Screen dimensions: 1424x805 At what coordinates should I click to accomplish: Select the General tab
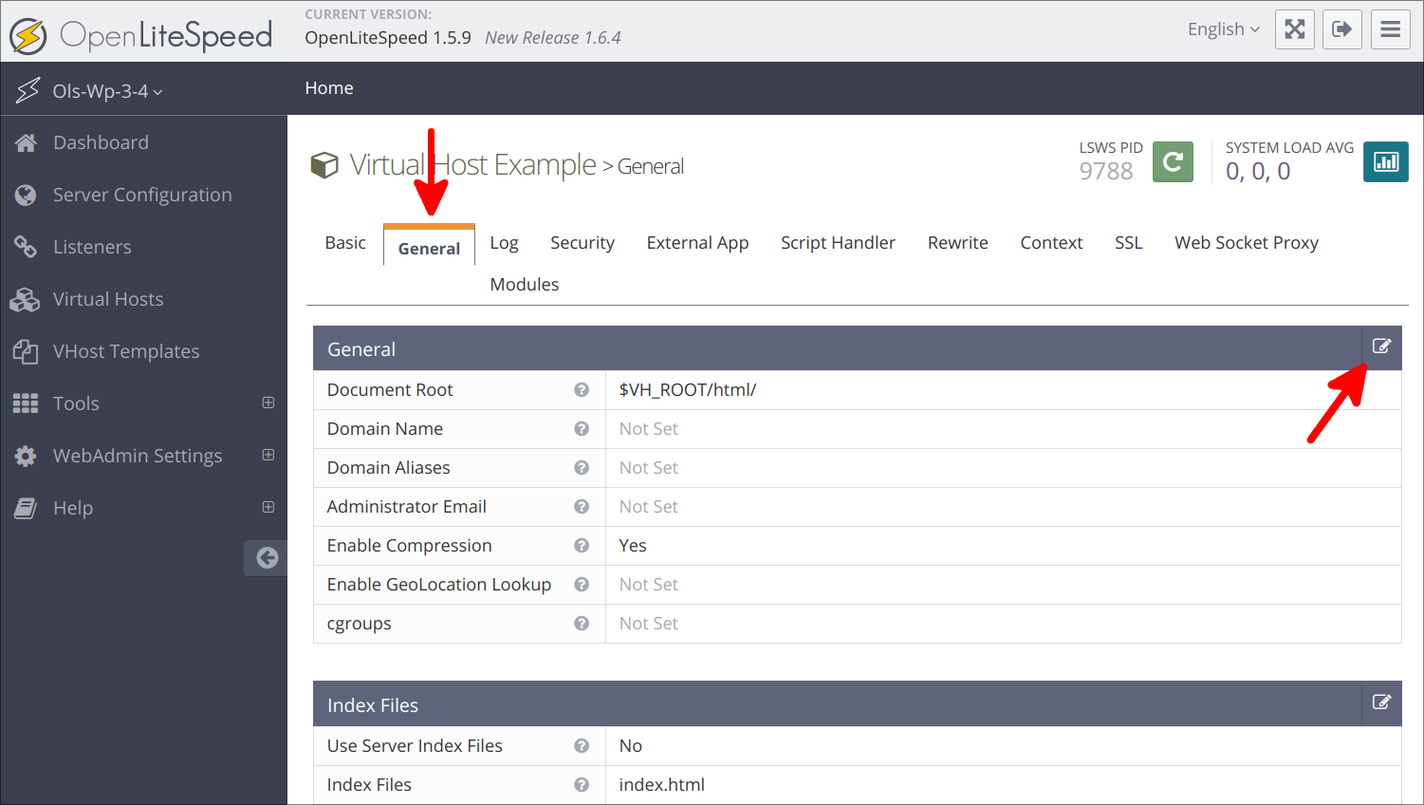point(429,248)
